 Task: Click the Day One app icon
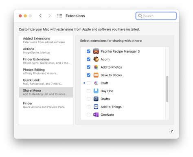point(96,91)
